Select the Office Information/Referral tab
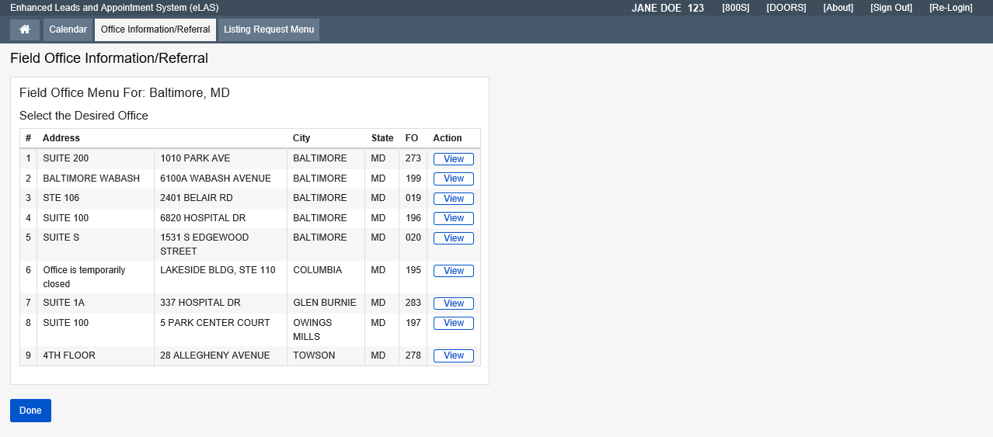 pos(155,29)
